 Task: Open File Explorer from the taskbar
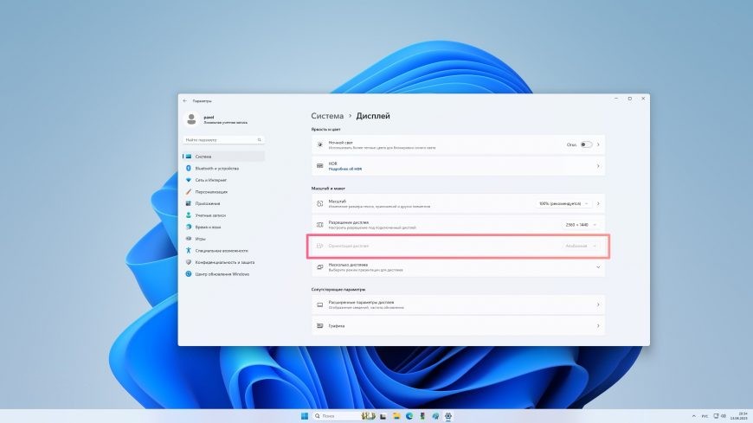tap(396, 416)
